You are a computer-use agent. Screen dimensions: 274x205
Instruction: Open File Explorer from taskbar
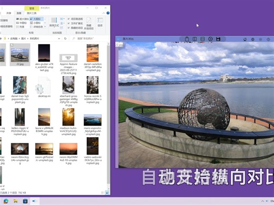click(x=16, y=201)
